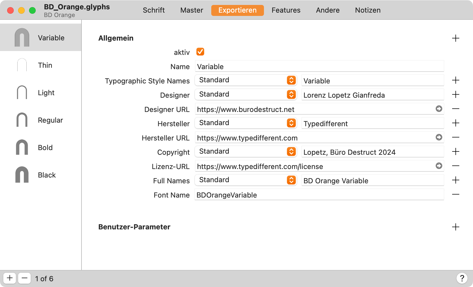Screen dimensions: 473x287
Task: Edit the Designer field Lorenz Lopetz Gianfreda
Action: tap(373, 95)
